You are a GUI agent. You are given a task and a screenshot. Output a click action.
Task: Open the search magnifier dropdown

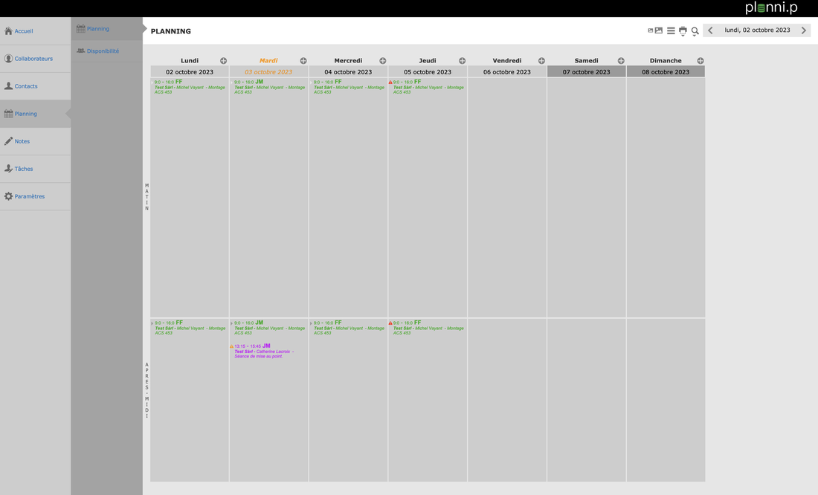pos(695,31)
